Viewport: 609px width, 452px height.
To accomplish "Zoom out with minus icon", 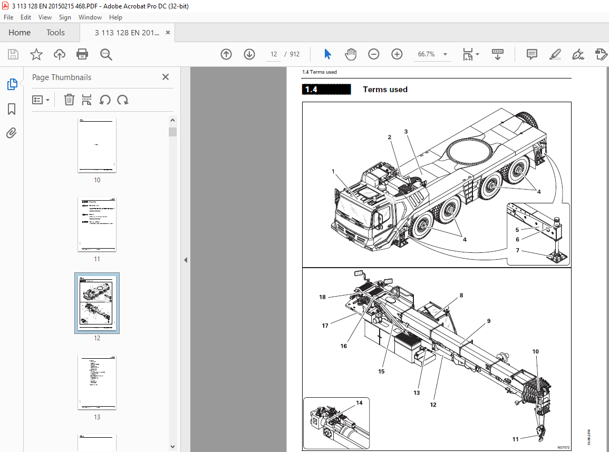I will [374, 54].
